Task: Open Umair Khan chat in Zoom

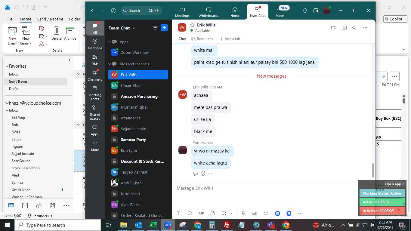Action: pyautogui.click(x=138, y=85)
